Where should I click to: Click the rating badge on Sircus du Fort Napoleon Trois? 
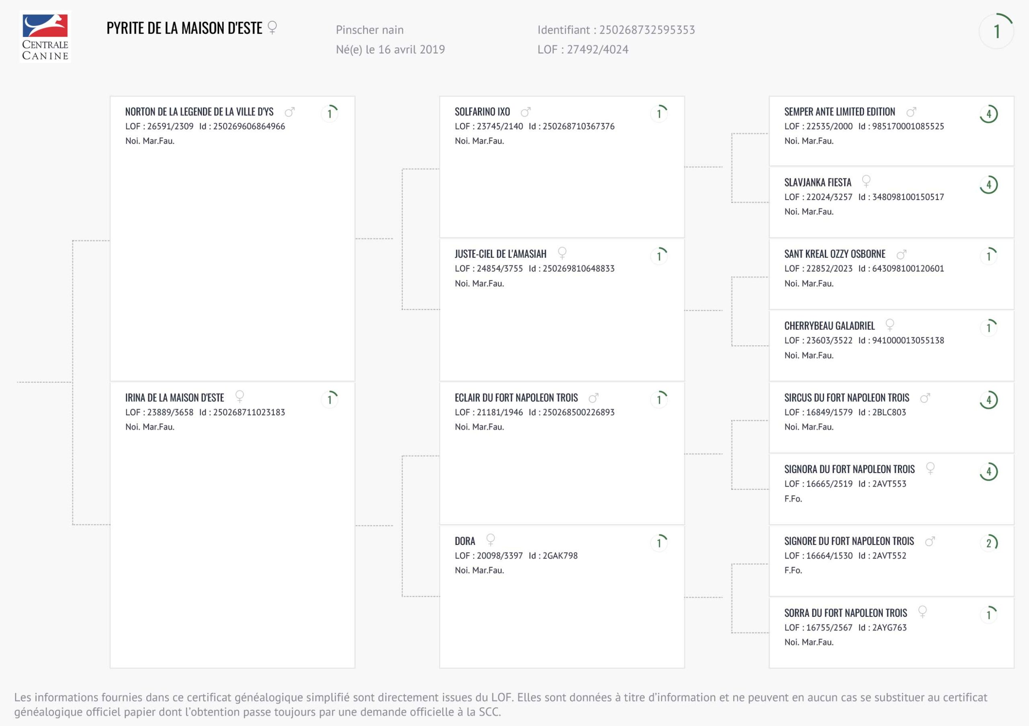point(989,400)
